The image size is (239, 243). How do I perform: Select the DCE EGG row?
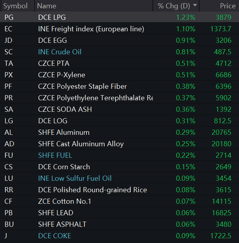pos(119,40)
